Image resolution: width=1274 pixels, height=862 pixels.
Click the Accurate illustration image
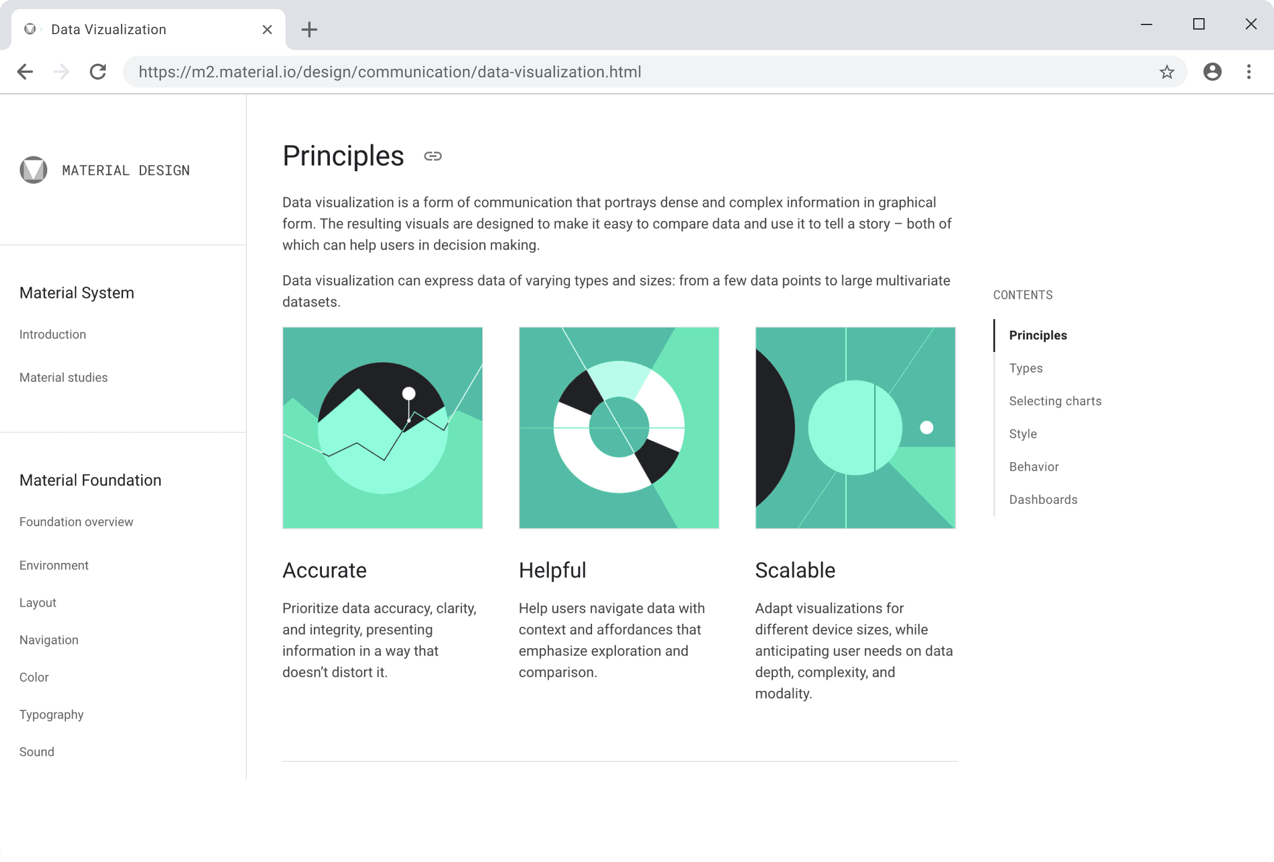382,428
